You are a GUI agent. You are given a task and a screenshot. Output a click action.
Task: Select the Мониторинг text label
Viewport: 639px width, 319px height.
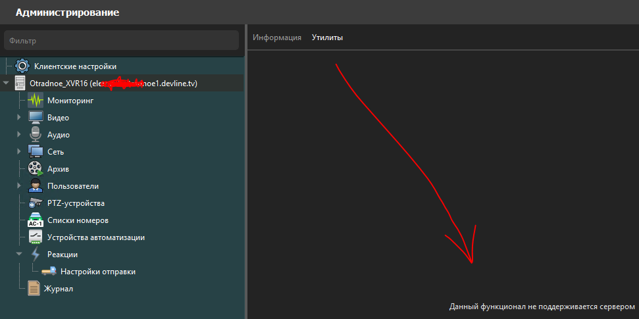(x=70, y=100)
